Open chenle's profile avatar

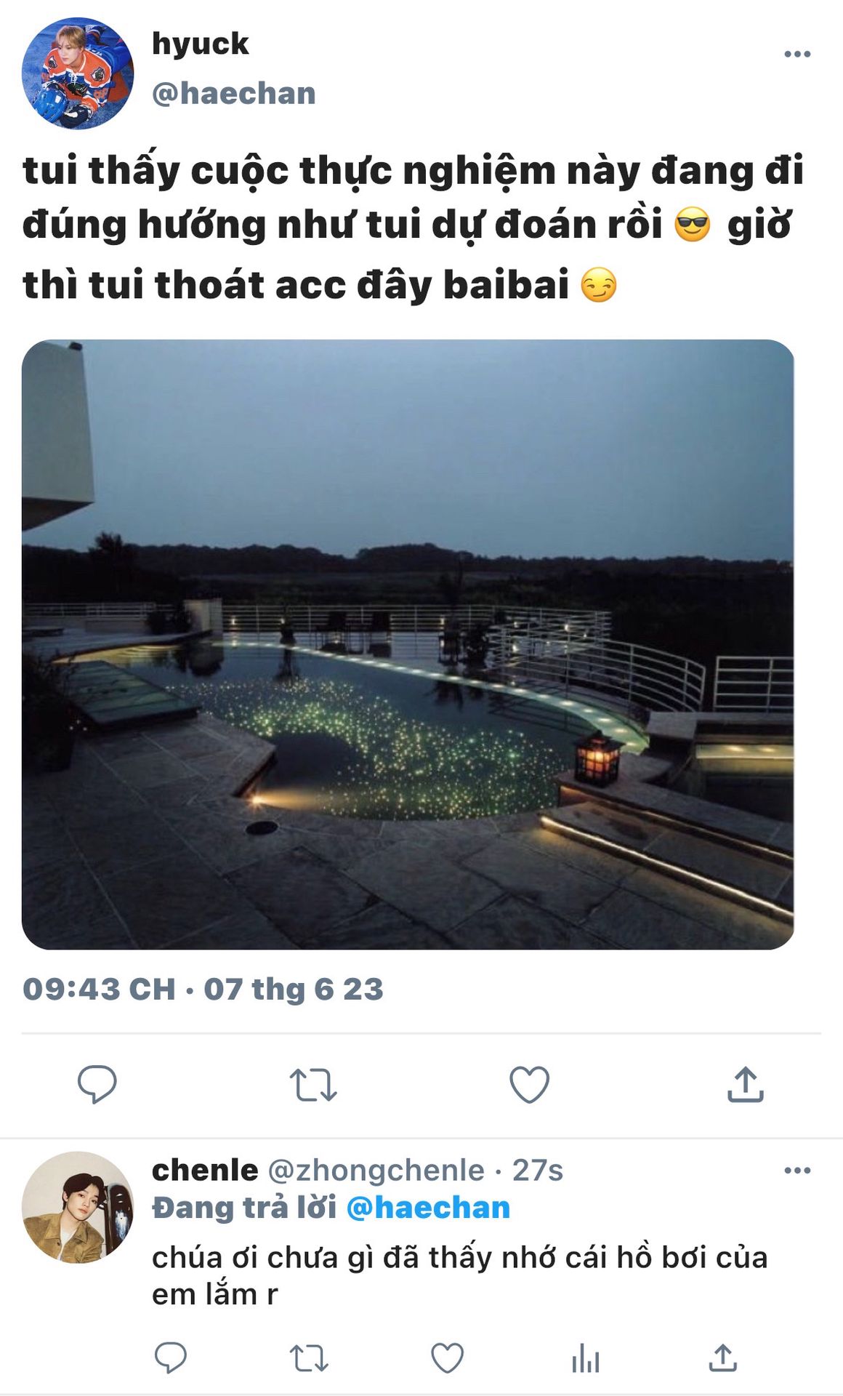(78, 1207)
